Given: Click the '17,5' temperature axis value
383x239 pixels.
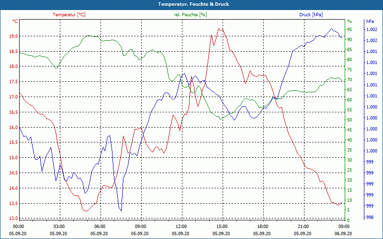Looking at the screenshot, I should tap(14, 82).
